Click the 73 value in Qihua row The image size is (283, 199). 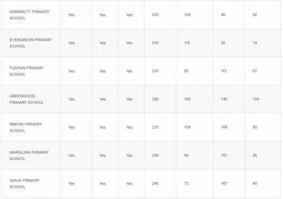[x=186, y=183]
